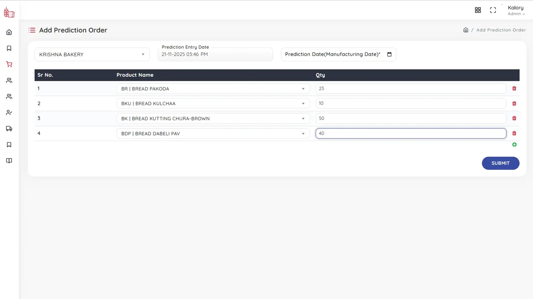The height and width of the screenshot is (299, 533).
Task: Toggle fullscreen mode icon
Action: click(493, 10)
